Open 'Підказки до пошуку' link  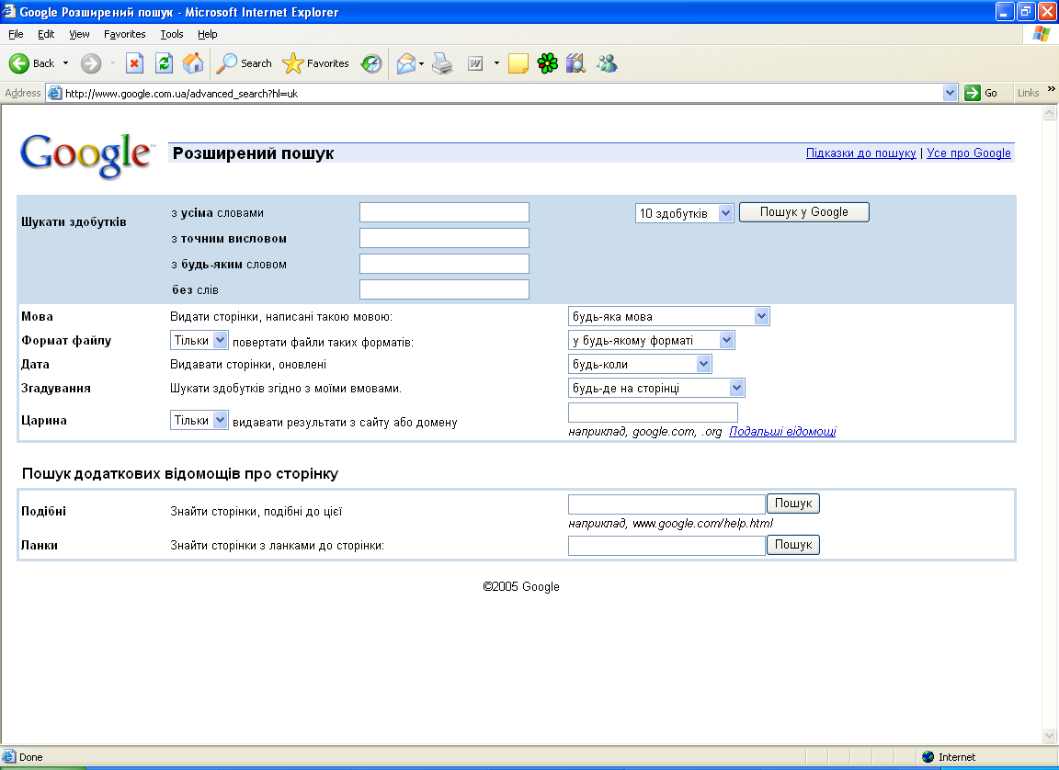tap(860, 153)
